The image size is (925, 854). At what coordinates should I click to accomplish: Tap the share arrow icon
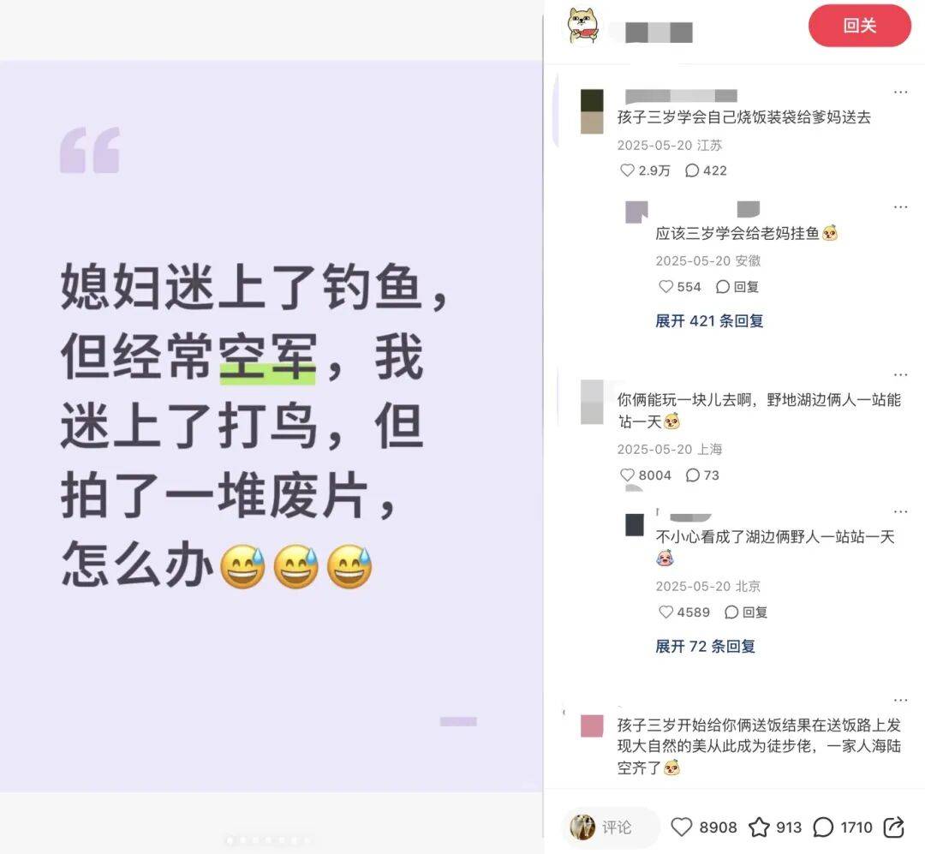click(893, 827)
